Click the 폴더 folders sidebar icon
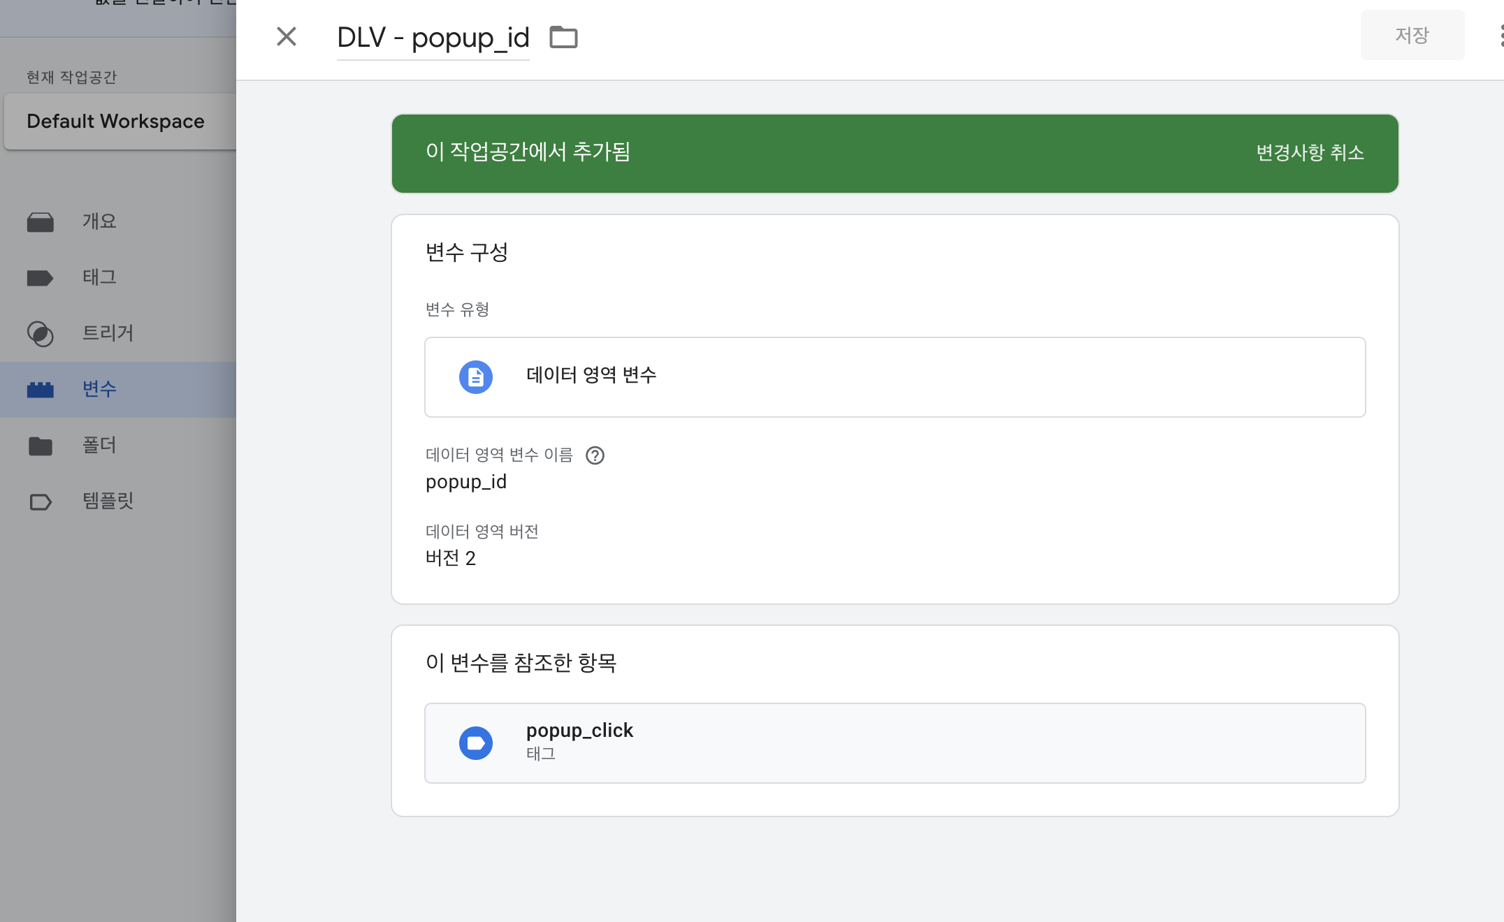Image resolution: width=1504 pixels, height=922 pixels. click(41, 446)
